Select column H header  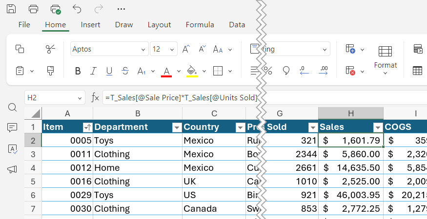click(351, 113)
